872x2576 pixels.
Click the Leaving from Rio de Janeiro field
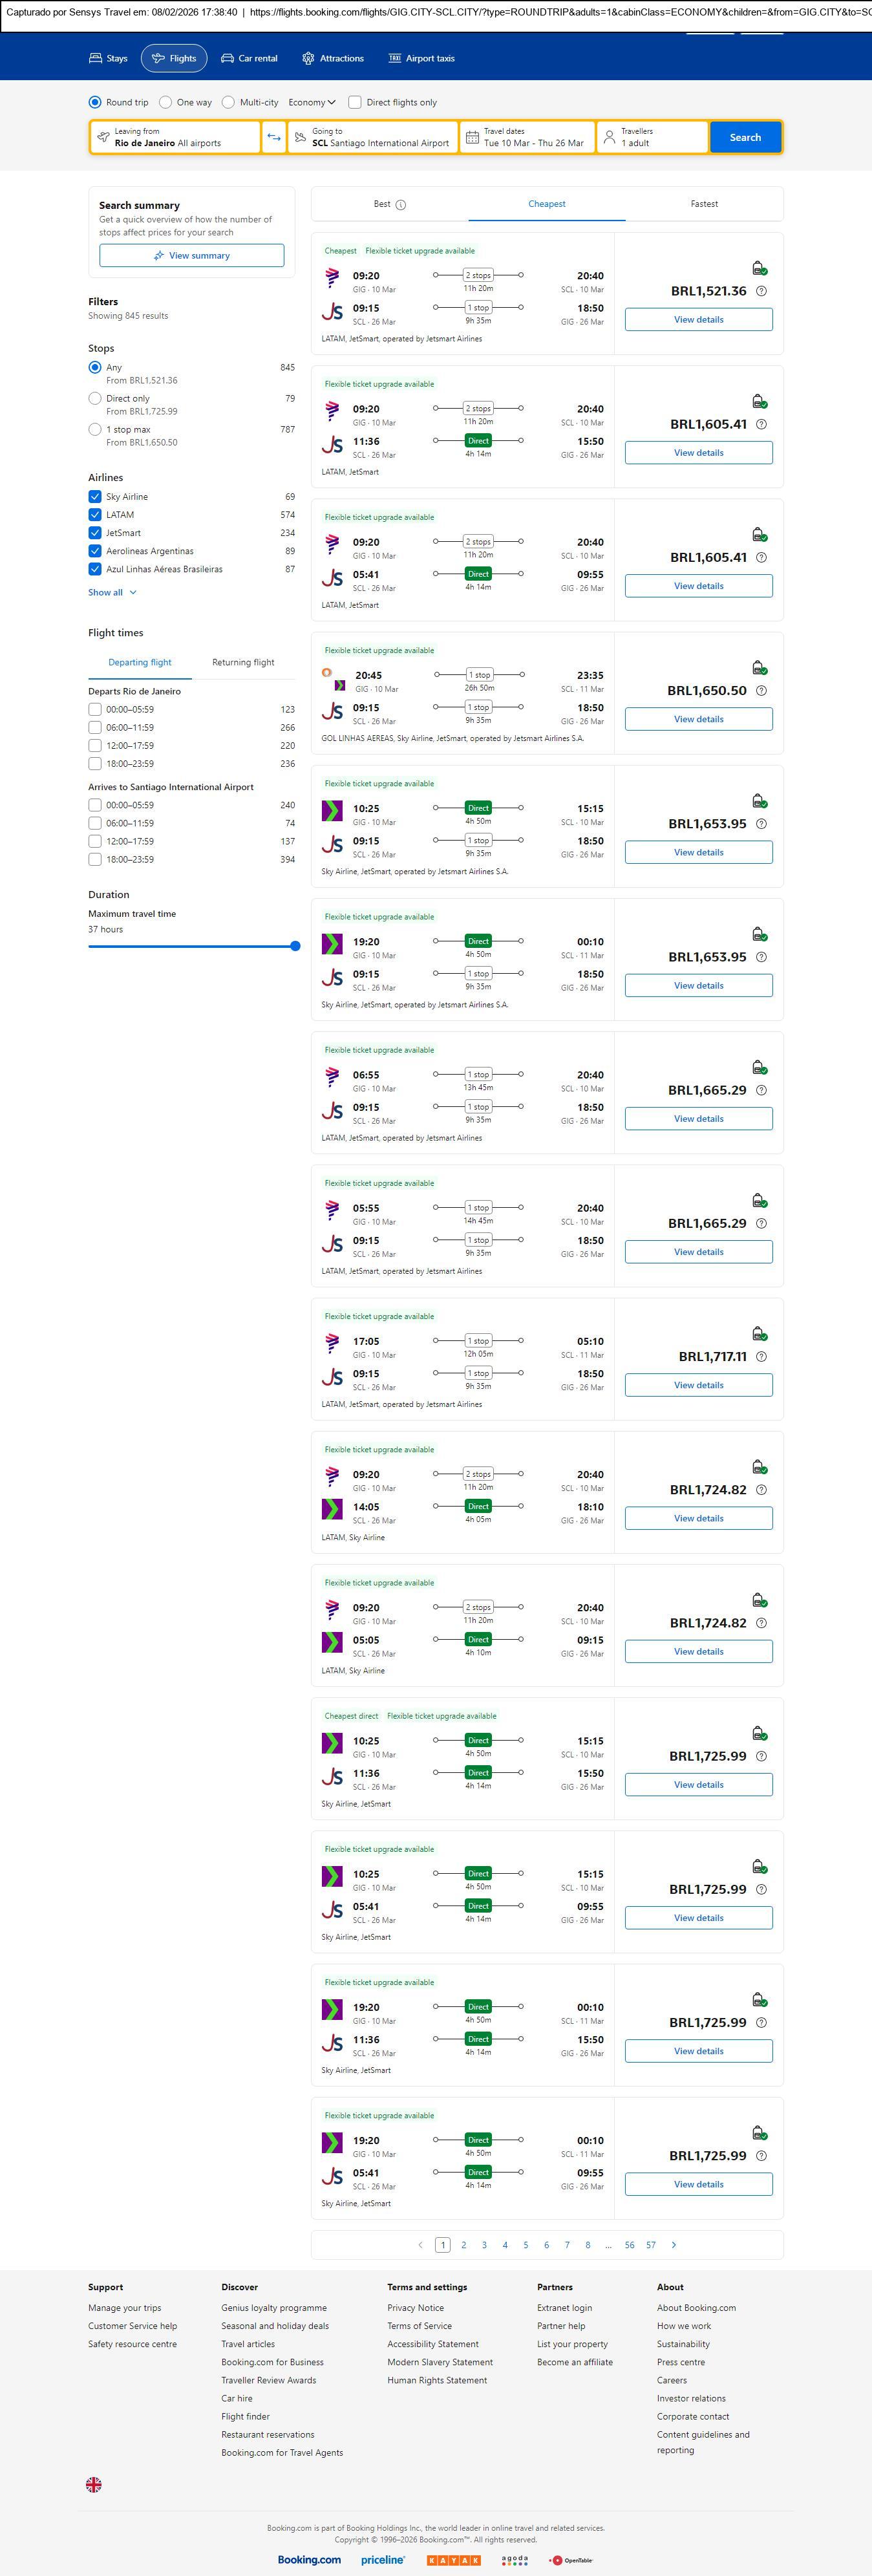[175, 137]
